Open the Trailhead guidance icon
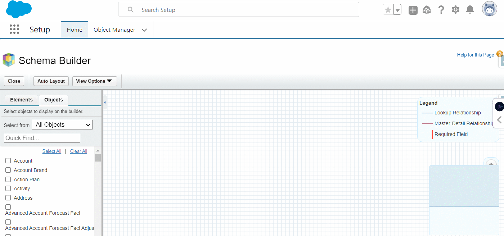The width and height of the screenshot is (504, 236). pos(427,10)
